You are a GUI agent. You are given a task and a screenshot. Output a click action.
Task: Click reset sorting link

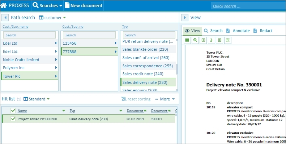click(136, 99)
